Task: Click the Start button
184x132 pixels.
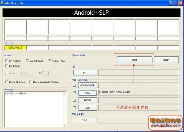Action: (x=134, y=60)
